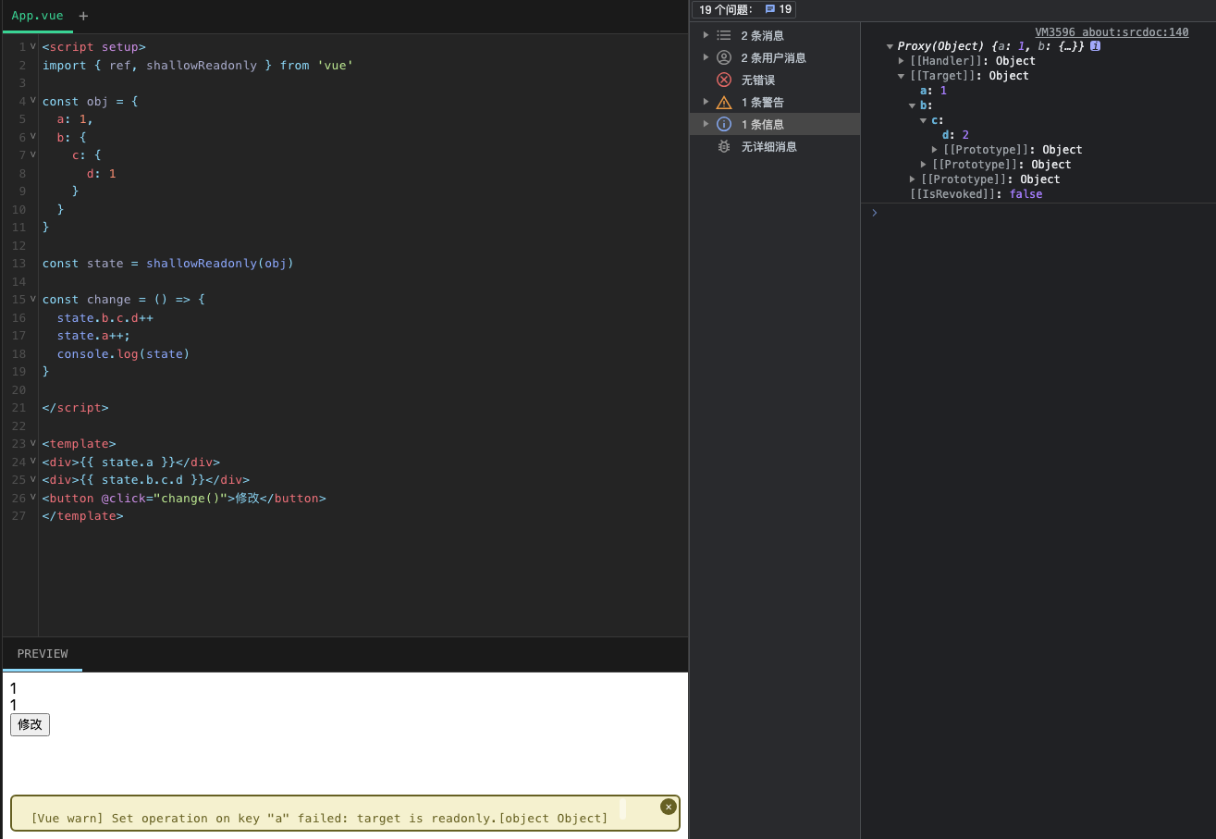Viewport: 1216px width, 839px height.
Task: Click the import from 'vue' line
Action: [198, 66]
